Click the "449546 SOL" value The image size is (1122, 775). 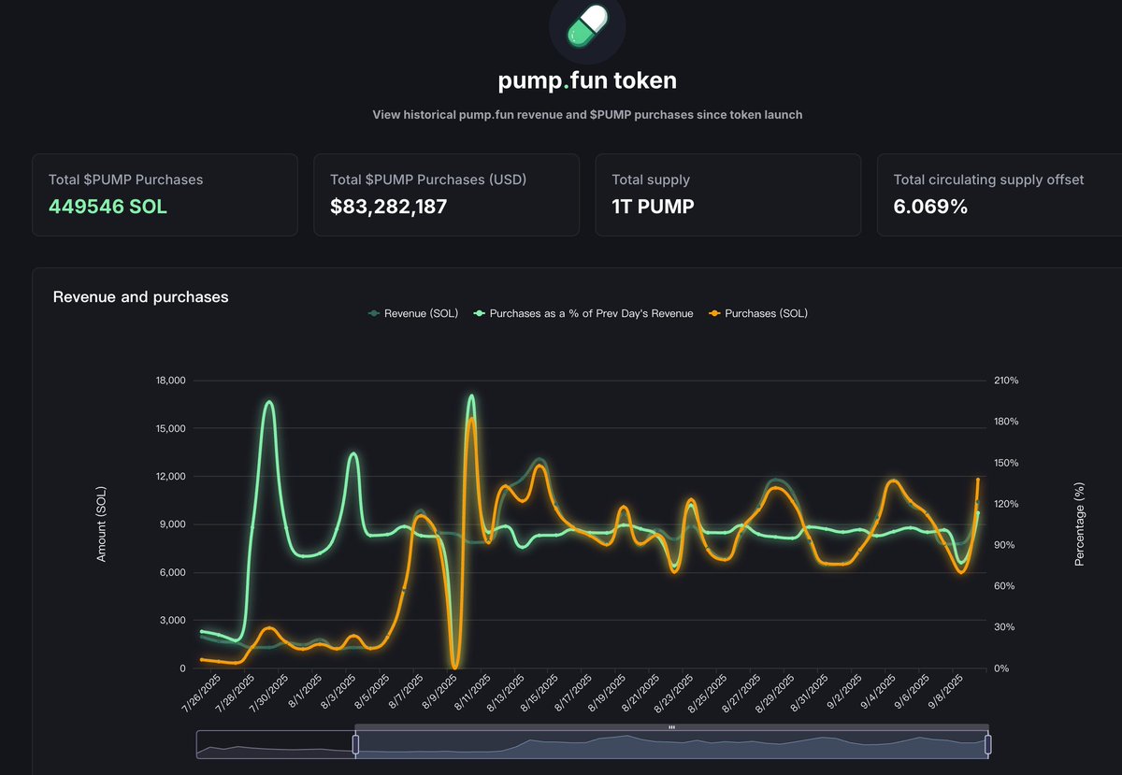[108, 207]
